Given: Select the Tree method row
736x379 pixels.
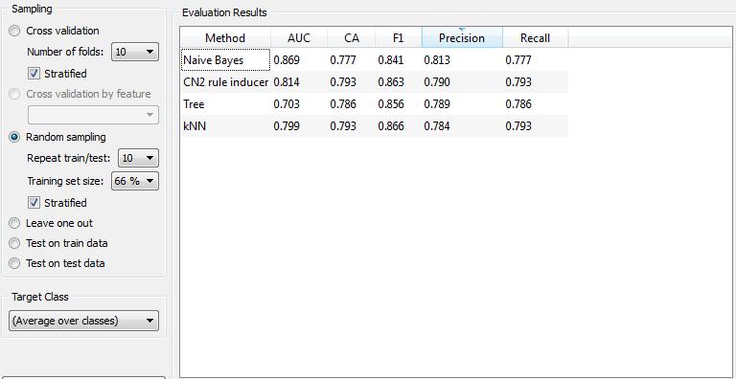Looking at the screenshot, I should tap(374, 104).
